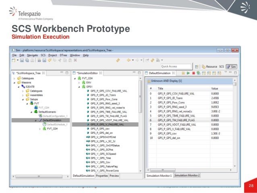257x193 pixels.
Task: Click the Setups folder icon
Action: pyautogui.click(x=27, y=99)
